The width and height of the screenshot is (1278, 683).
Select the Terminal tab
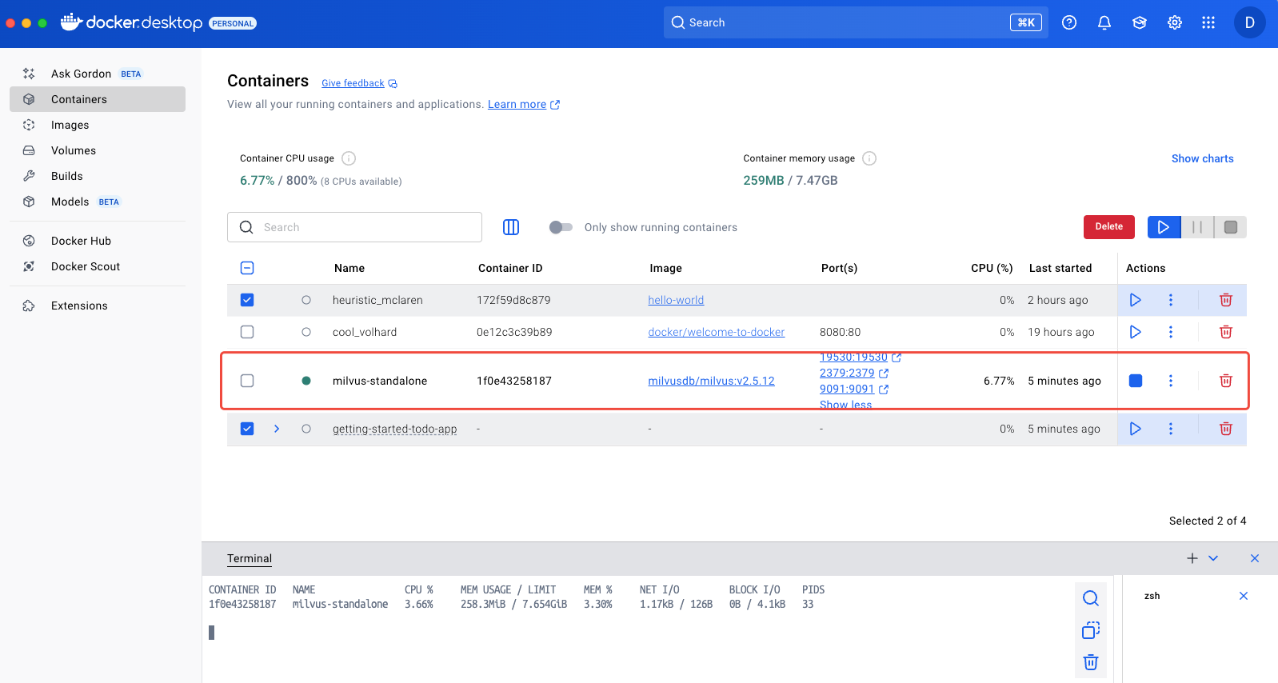[250, 558]
